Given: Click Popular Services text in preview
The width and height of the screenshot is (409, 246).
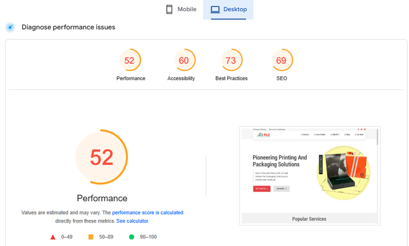Looking at the screenshot, I should tap(309, 219).
